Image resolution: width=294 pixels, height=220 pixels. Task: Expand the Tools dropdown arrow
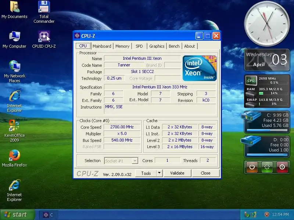click(x=159, y=173)
